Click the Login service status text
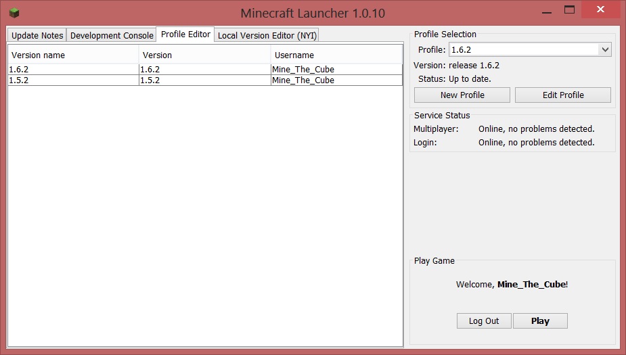 pos(537,143)
